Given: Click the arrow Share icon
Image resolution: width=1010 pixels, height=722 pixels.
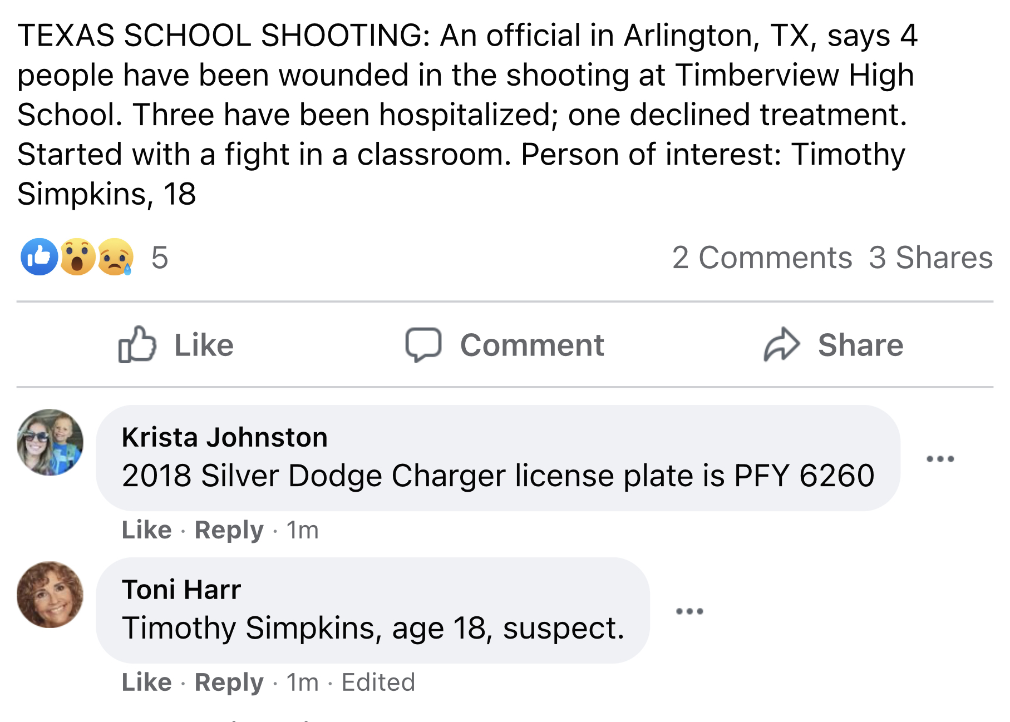Looking at the screenshot, I should pos(781,344).
